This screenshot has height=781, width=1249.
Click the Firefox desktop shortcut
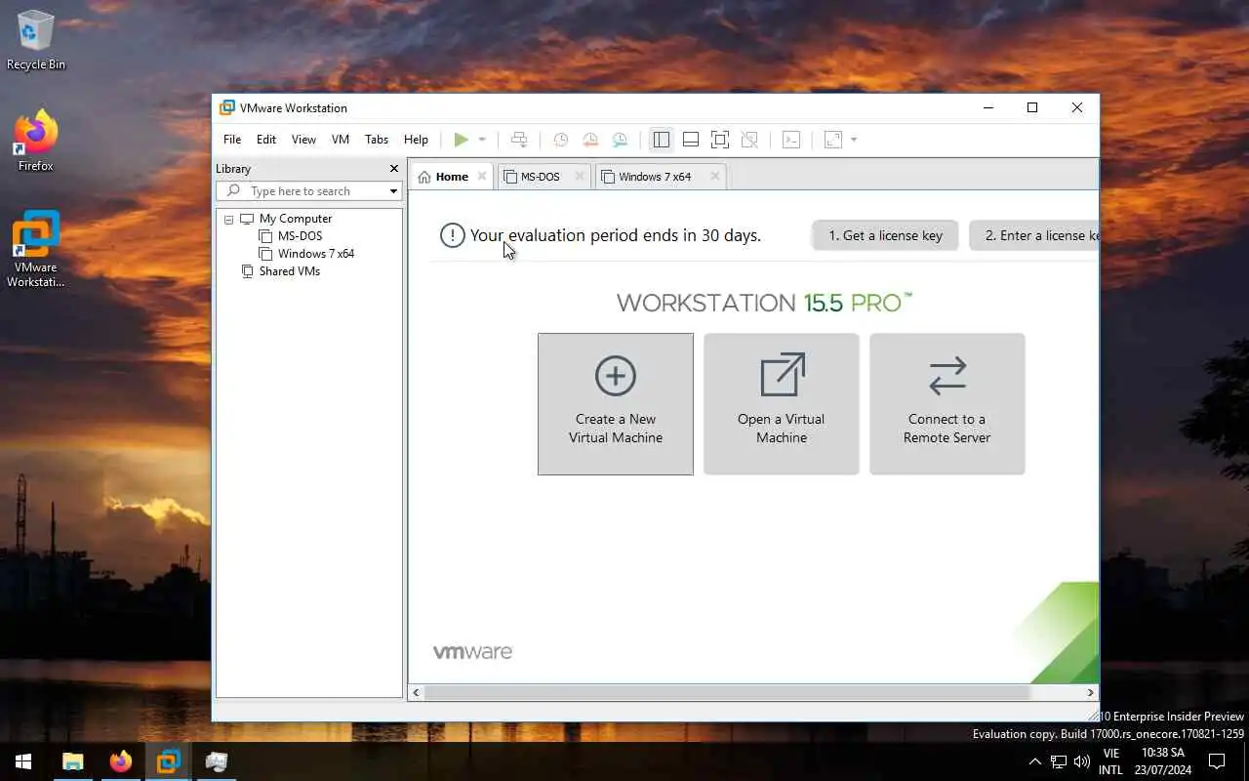click(36, 142)
